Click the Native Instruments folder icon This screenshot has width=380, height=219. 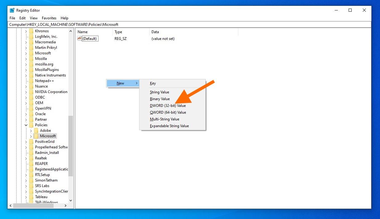(31, 75)
